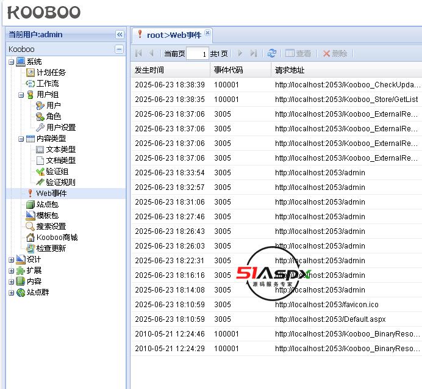Click the 删除 delete button
The height and width of the screenshot is (389, 422).
pyautogui.click(x=335, y=53)
